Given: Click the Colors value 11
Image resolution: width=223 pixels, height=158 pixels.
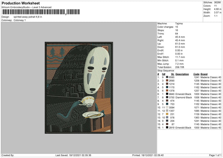Looking at the screenshot, I should [x=215, y=6].
